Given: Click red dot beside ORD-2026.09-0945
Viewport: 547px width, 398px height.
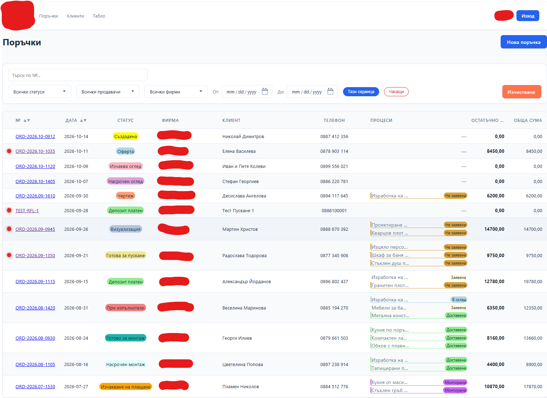Looking at the screenshot, I should tap(9, 229).
